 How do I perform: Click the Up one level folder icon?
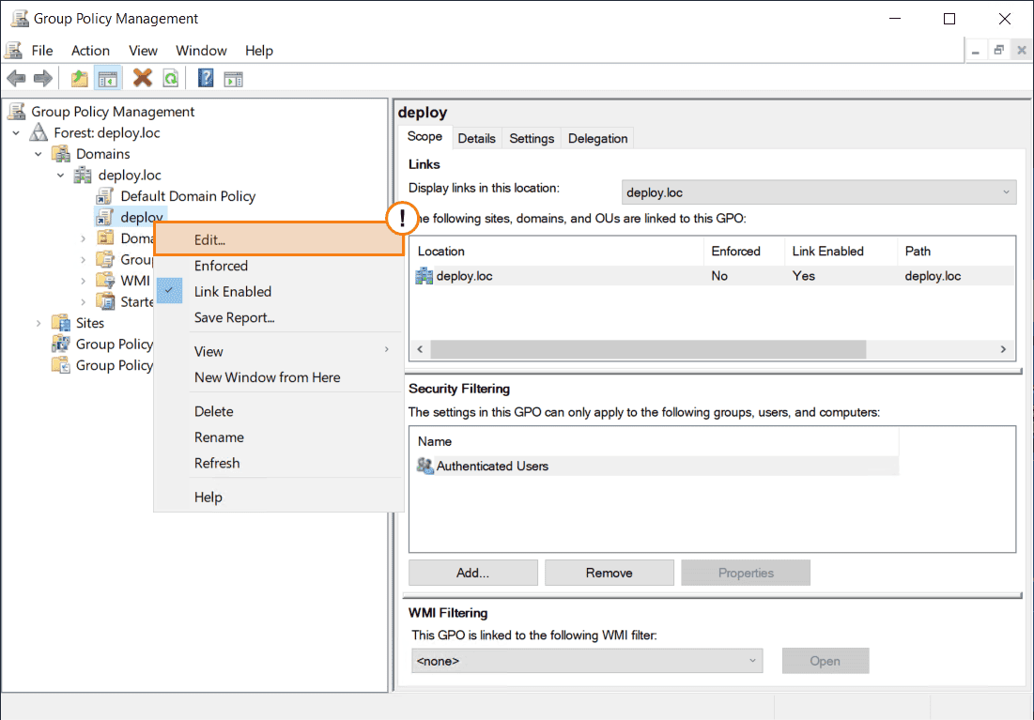[x=79, y=79]
